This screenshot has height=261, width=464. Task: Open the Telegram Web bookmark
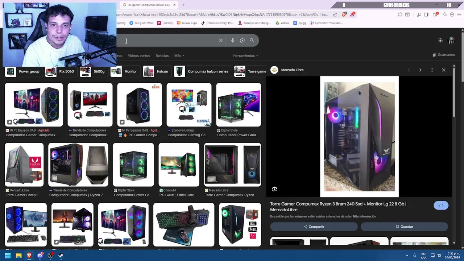[141, 23]
